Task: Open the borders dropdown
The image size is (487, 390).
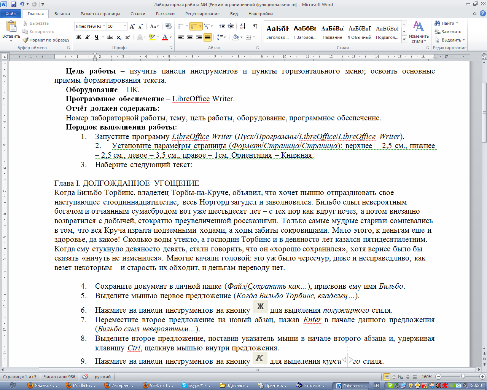Action: pos(254,37)
